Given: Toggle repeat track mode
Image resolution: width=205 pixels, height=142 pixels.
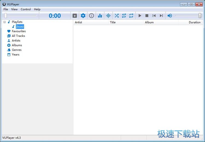Looking at the screenshot, I should tap(124, 16).
